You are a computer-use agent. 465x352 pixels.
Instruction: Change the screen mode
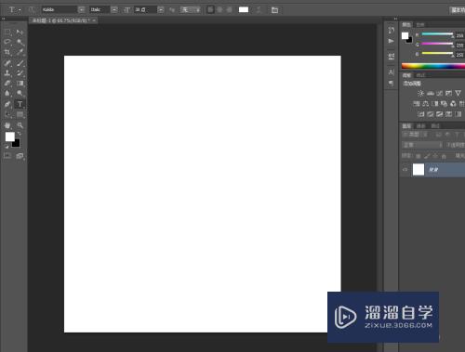(20, 156)
